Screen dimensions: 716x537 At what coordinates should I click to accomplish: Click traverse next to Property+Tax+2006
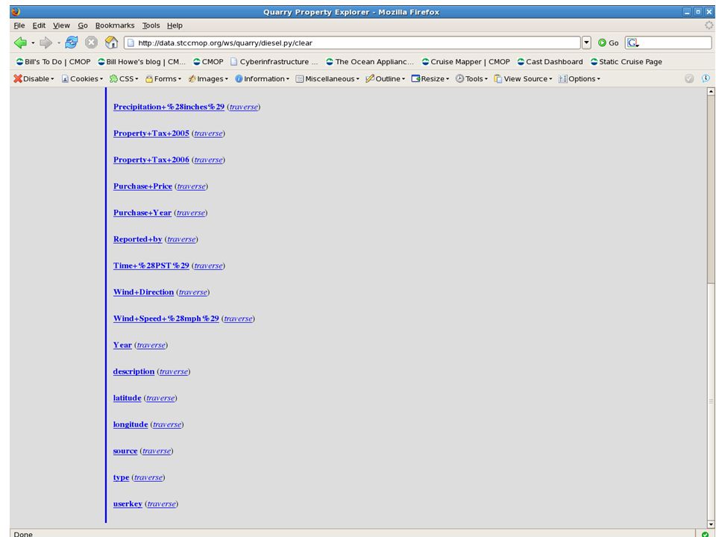(208, 160)
